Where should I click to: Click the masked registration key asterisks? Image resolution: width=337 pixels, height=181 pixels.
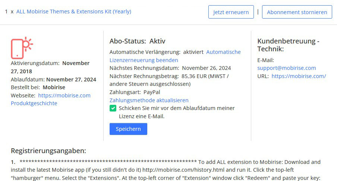point(108,162)
